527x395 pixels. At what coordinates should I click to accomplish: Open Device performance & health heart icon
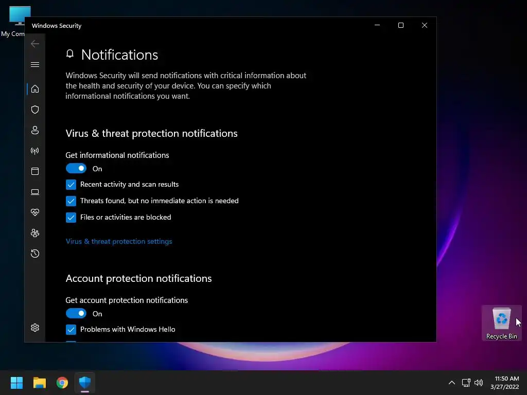pyautogui.click(x=35, y=212)
